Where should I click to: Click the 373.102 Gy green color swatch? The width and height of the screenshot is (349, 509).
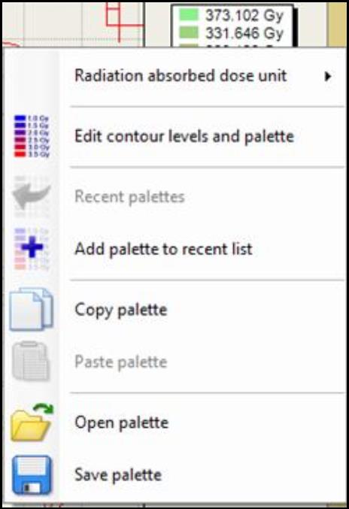(x=189, y=14)
